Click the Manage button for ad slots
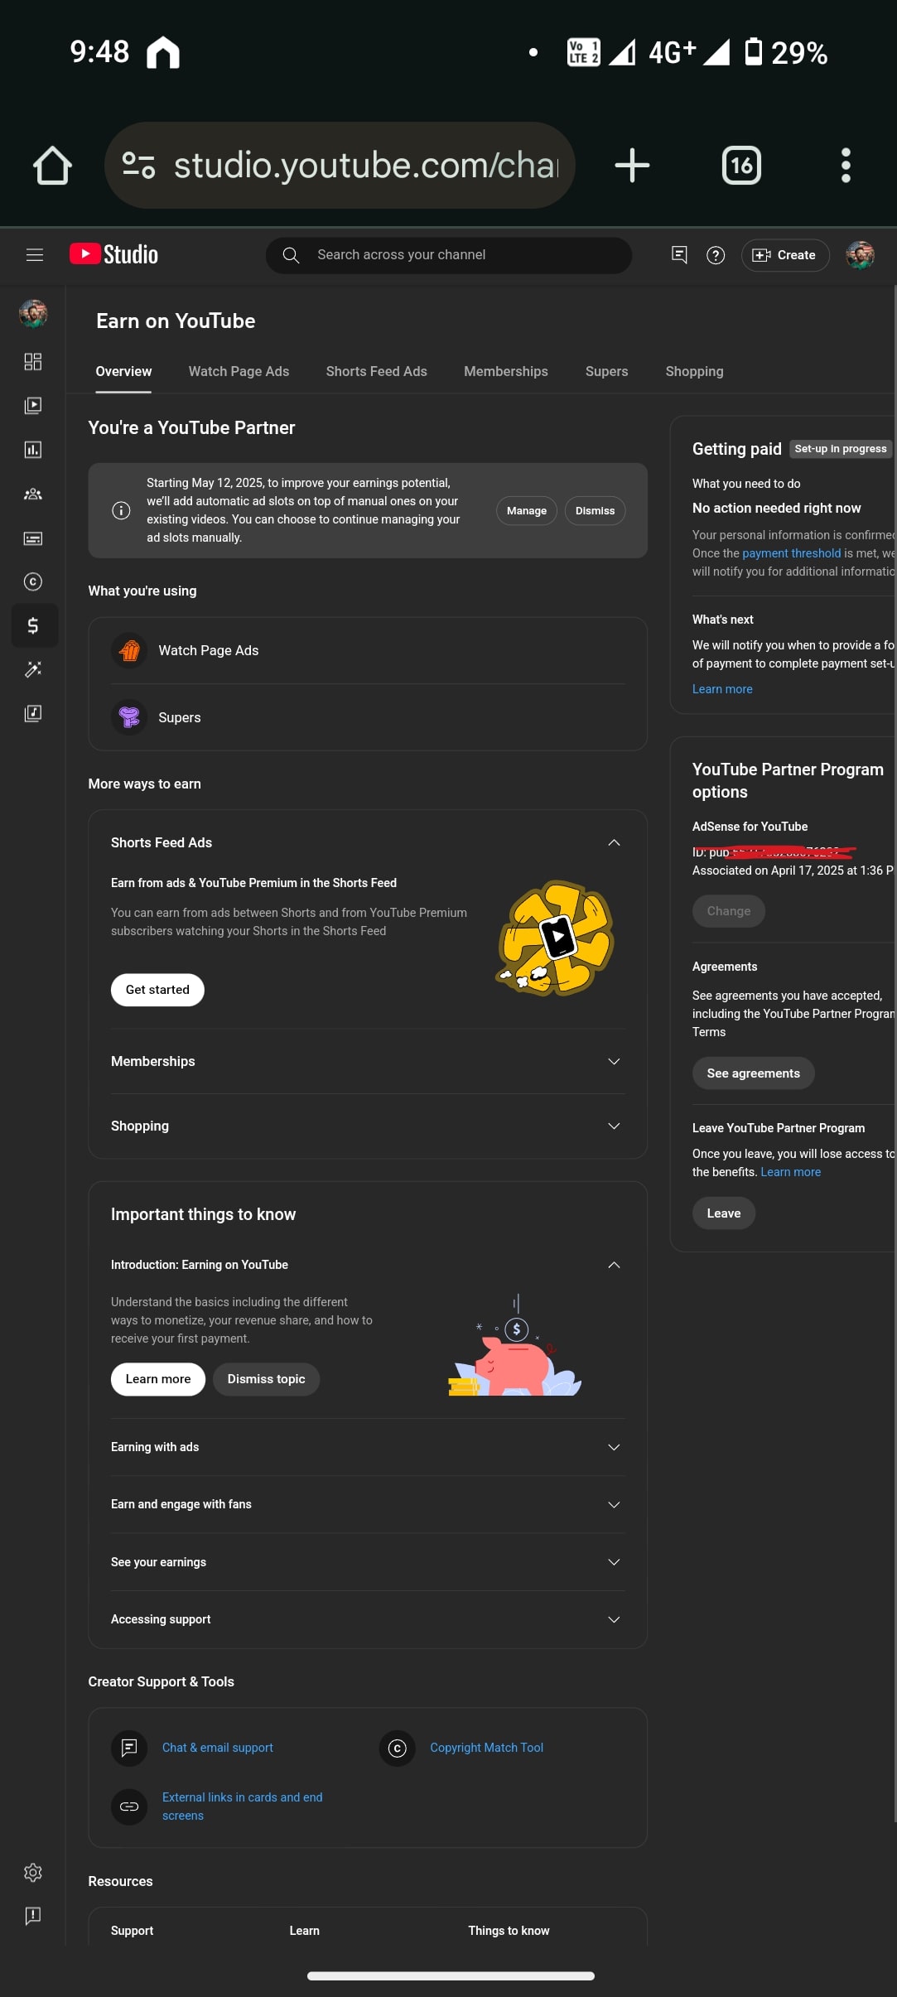 coord(527,510)
